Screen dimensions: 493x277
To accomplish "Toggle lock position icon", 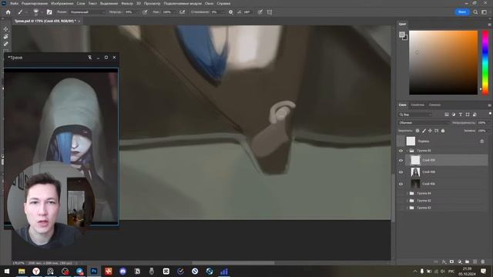I will pyautogui.click(x=430, y=131).
